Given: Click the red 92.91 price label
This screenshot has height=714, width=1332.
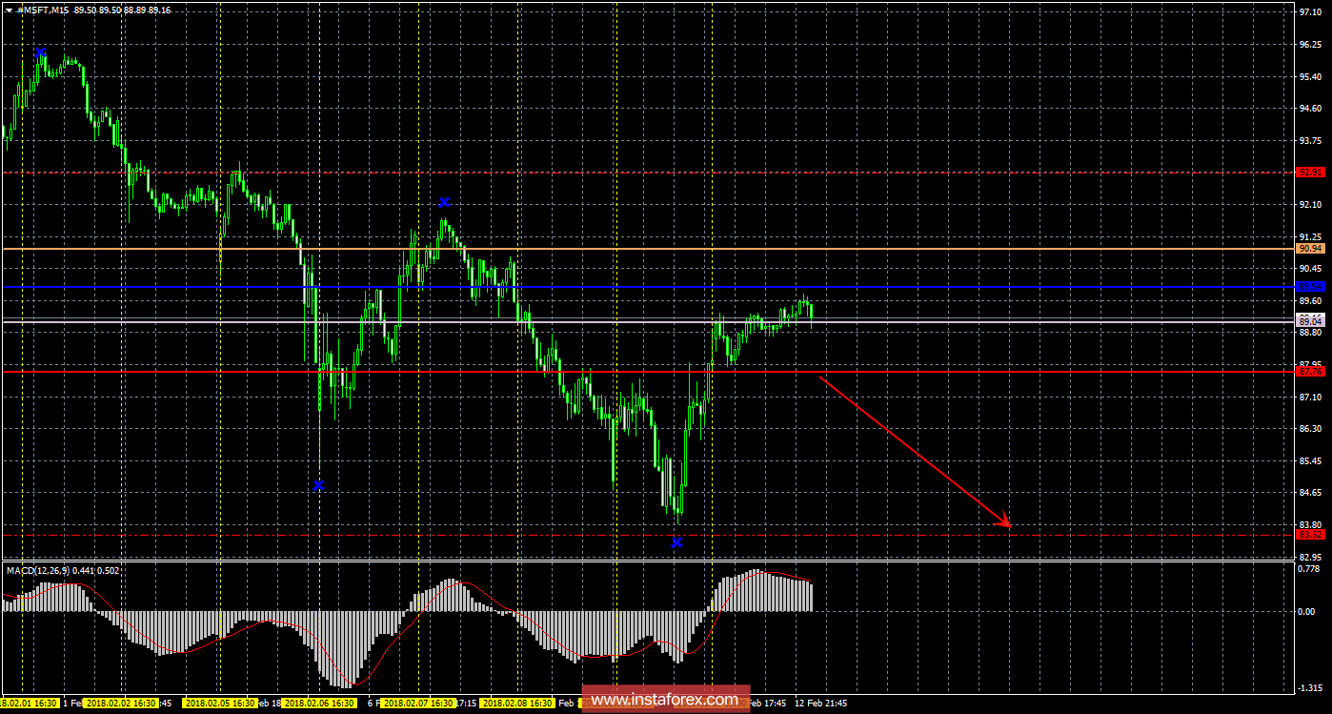Looking at the screenshot, I should click(x=1311, y=173).
